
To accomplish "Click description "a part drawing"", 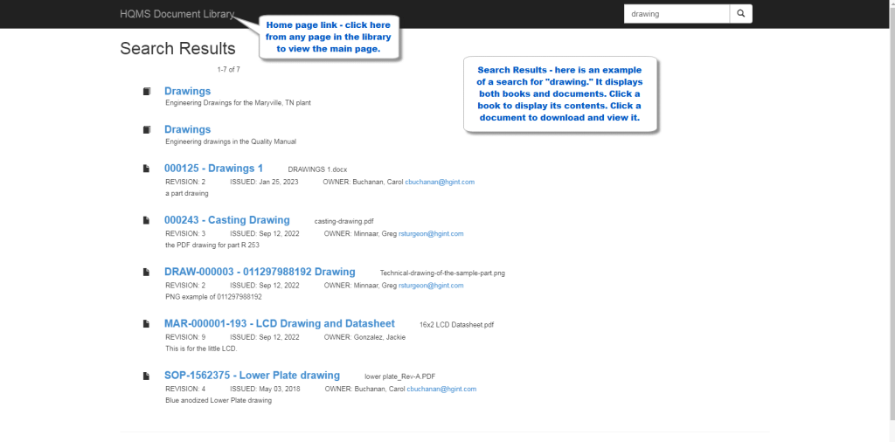I will point(187,193).
